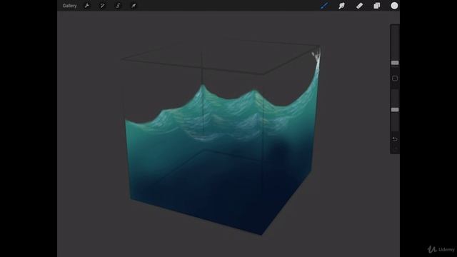Open the Gallery

[x=69, y=6]
